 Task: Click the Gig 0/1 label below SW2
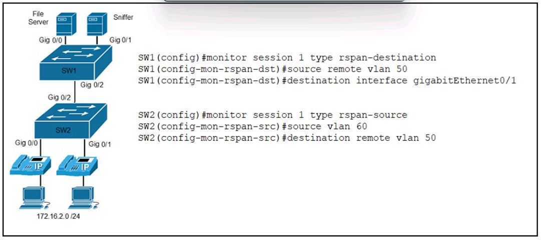pos(100,144)
